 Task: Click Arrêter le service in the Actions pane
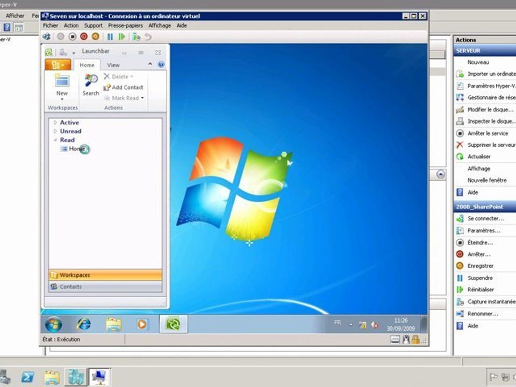(x=482, y=133)
